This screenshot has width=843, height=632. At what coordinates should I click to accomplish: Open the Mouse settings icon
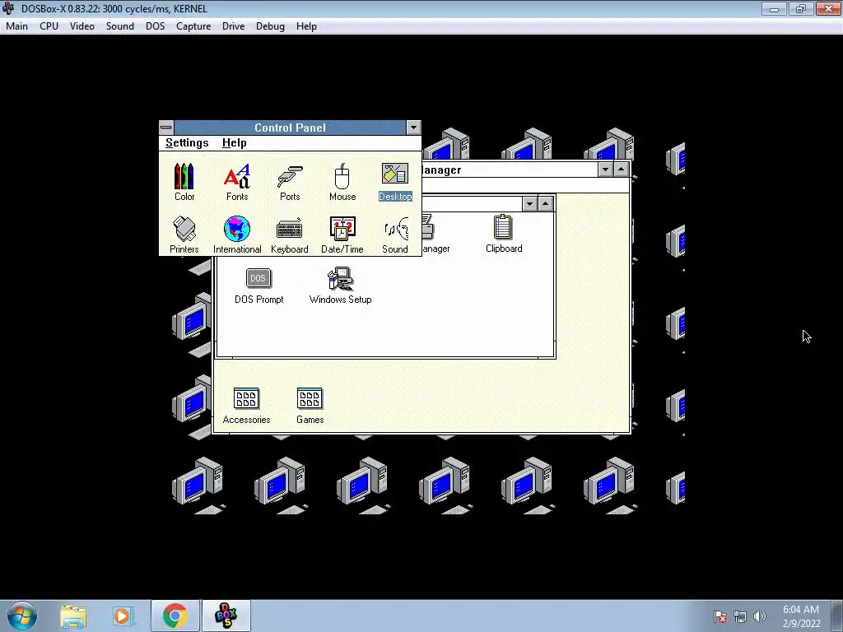[x=342, y=182]
